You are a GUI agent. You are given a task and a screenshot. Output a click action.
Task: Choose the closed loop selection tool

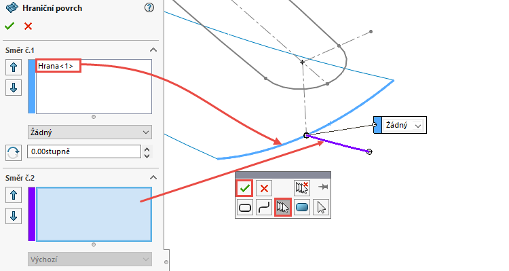pos(245,207)
